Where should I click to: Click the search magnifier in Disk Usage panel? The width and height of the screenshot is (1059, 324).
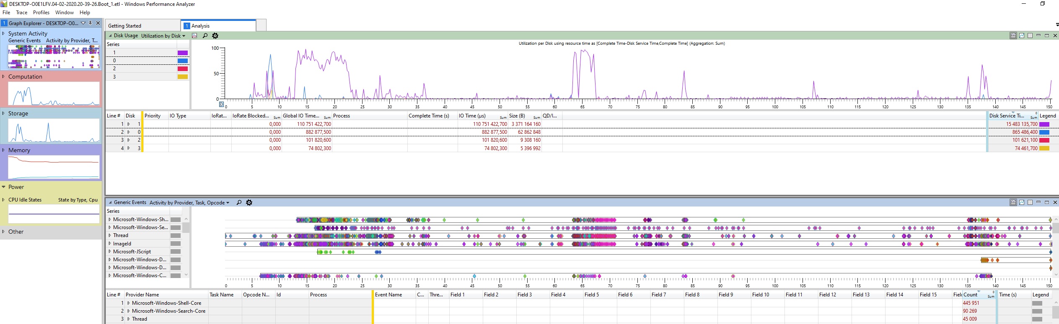click(x=205, y=36)
